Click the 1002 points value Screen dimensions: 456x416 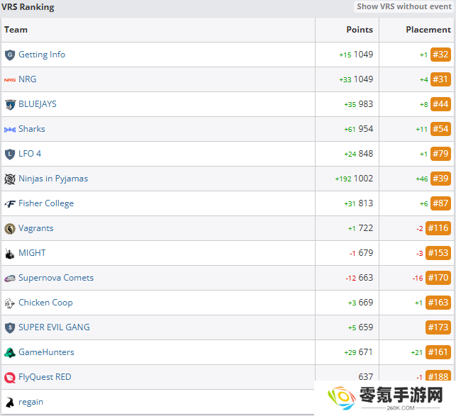364,179
